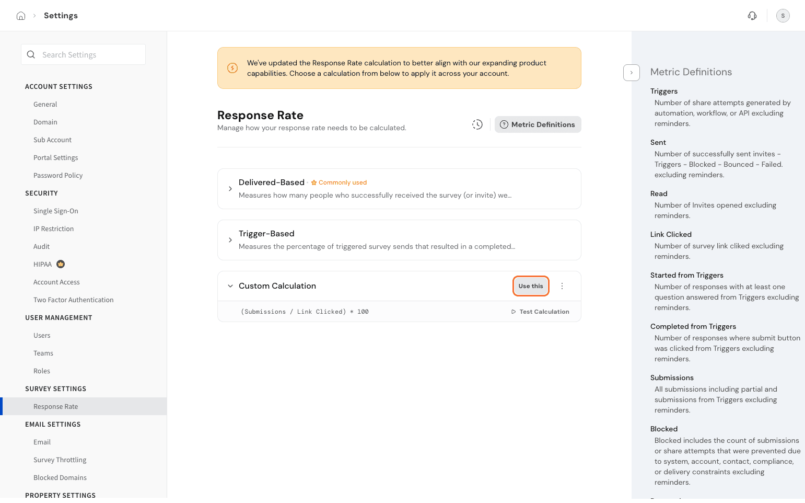Click the Metric Definitions button
The image size is (805, 503).
538,124
